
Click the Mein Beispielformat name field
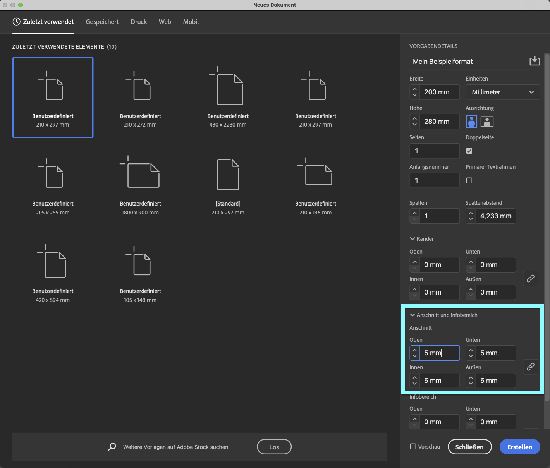[468, 62]
